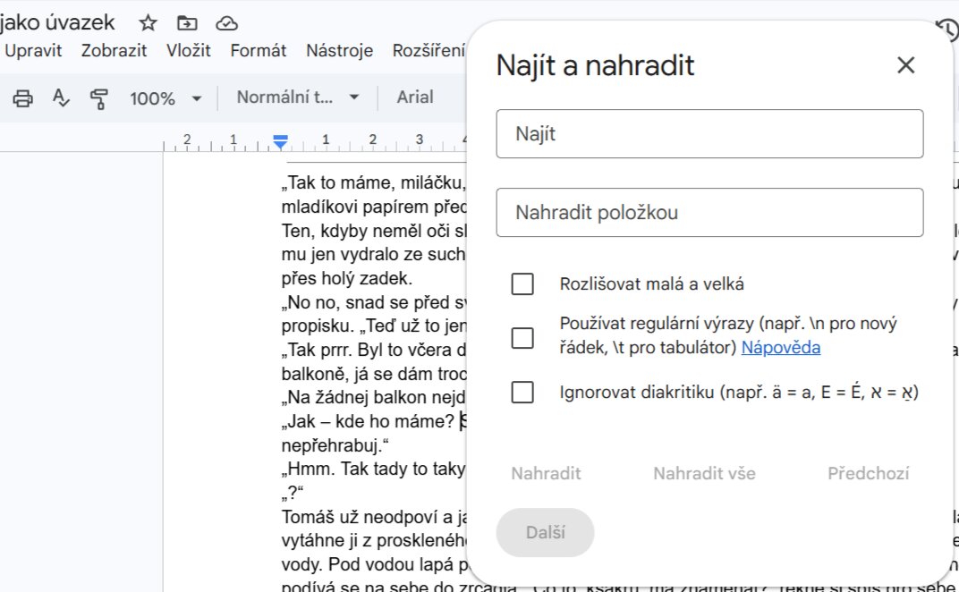959x592 pixels.
Task: Click the text nepřehrabuj.“
Action: [335, 445]
